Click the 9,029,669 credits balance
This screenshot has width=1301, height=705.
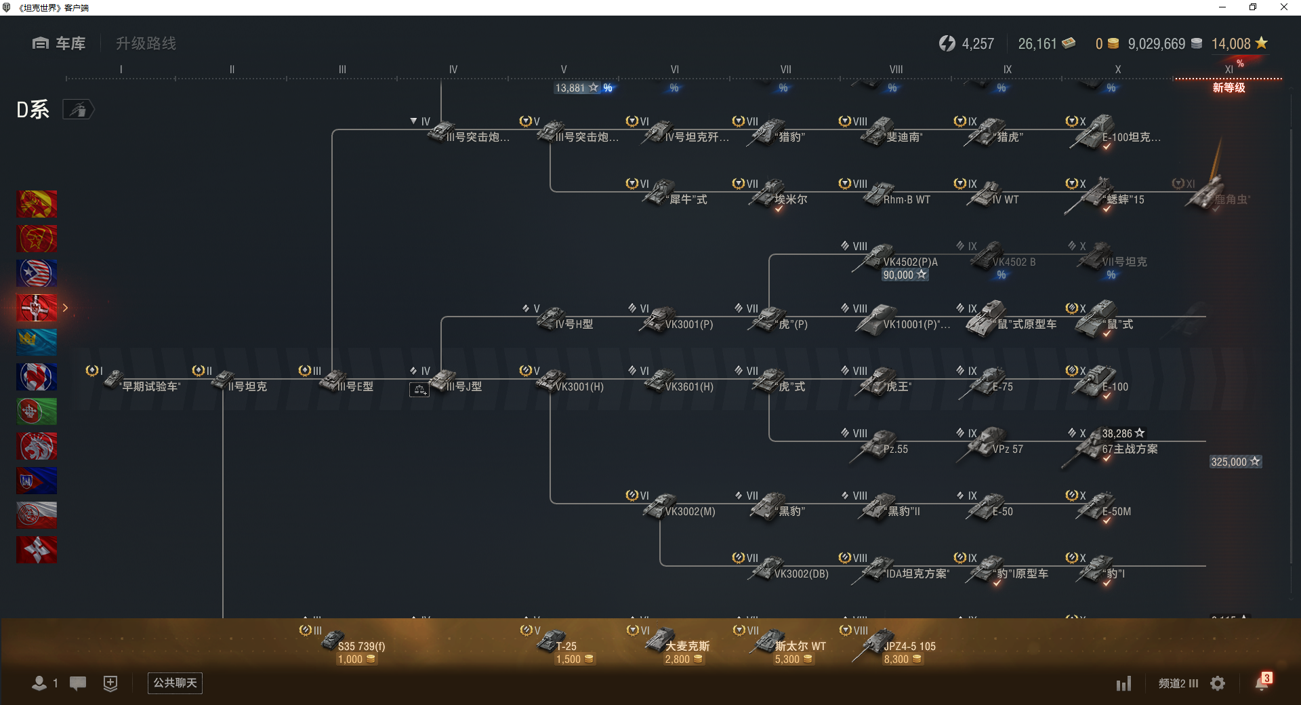point(1165,44)
